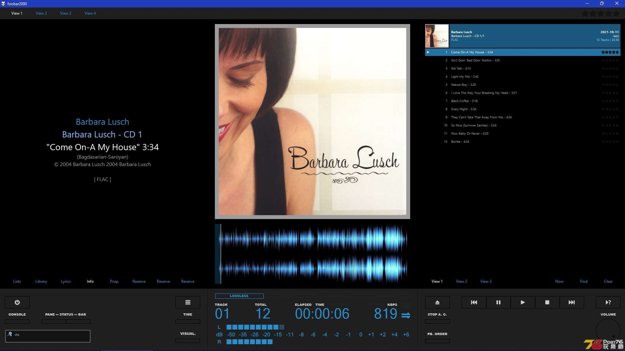The height and width of the screenshot is (351, 625).
Task: Select track Black Coffee - 3:18
Action: (523, 101)
